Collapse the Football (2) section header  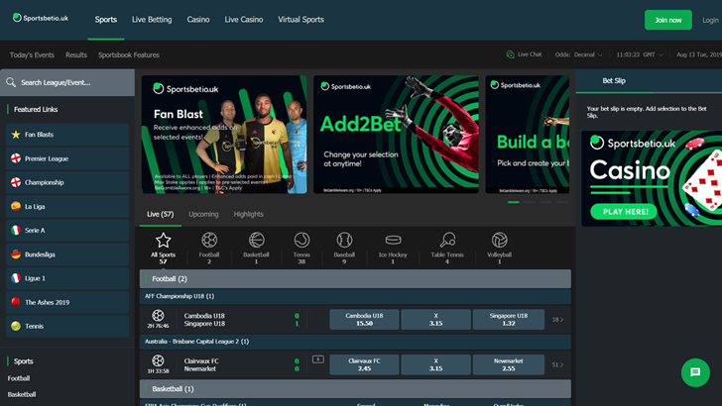pos(355,279)
